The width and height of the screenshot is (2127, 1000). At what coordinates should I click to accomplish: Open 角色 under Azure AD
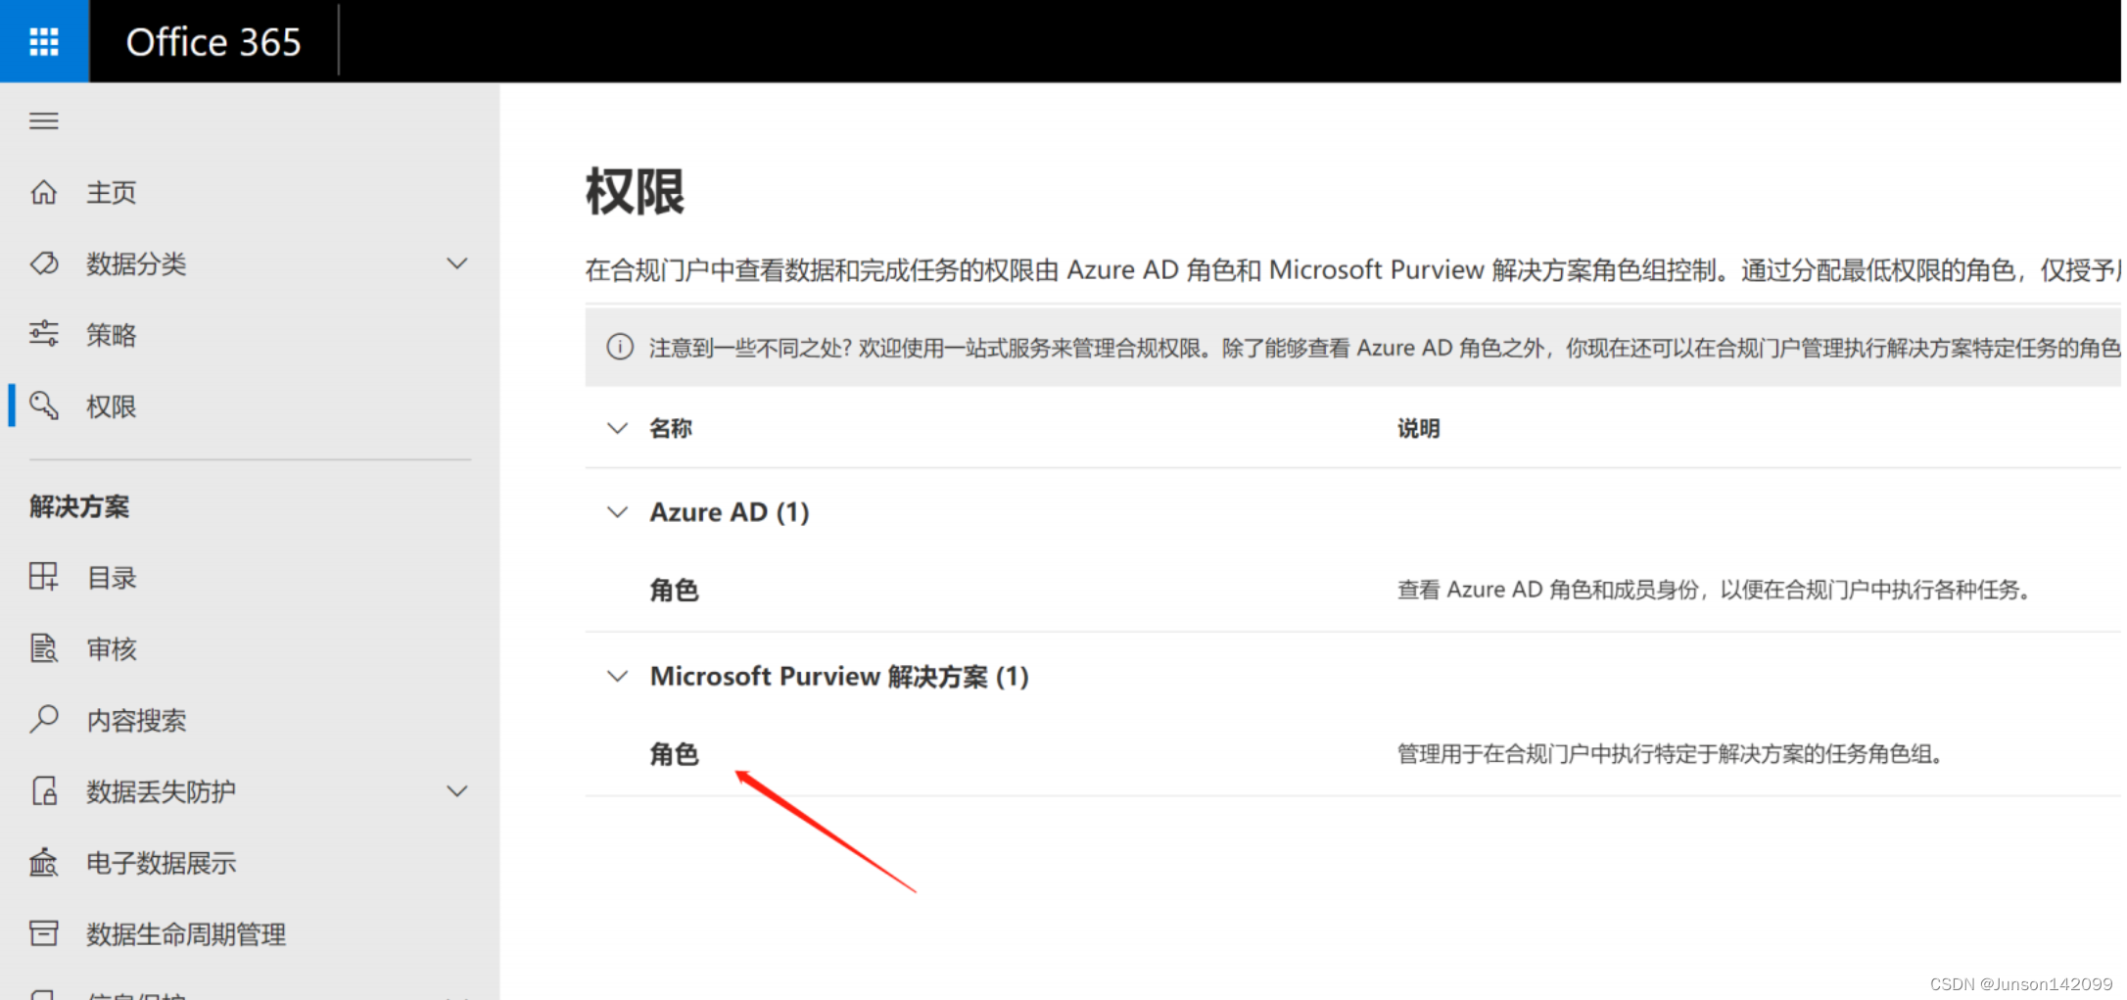click(674, 590)
